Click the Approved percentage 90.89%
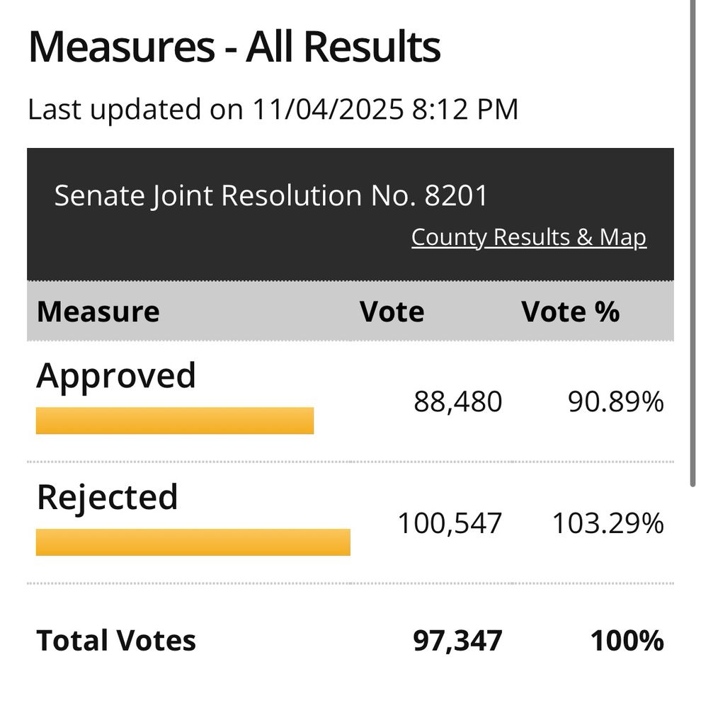The height and width of the screenshot is (708, 701). (x=615, y=401)
